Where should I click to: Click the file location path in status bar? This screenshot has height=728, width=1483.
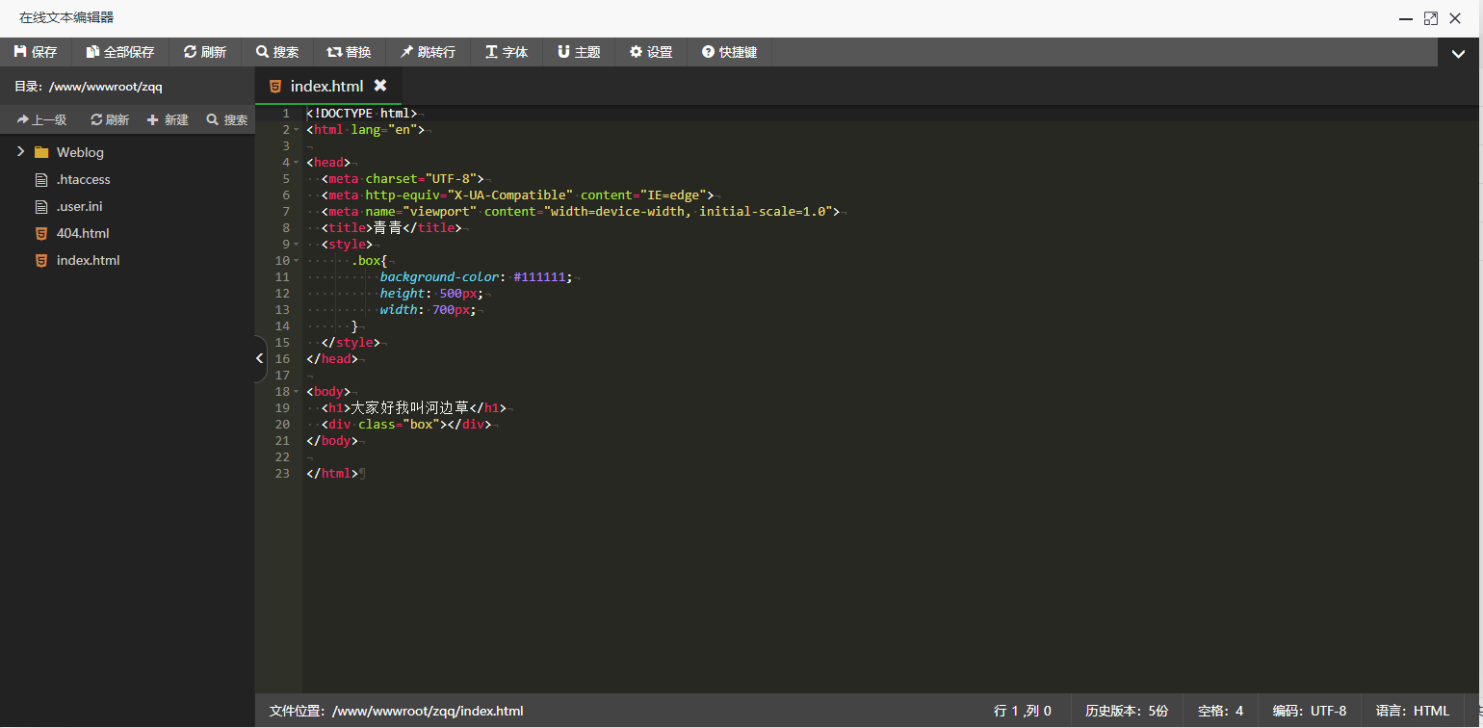pos(428,711)
